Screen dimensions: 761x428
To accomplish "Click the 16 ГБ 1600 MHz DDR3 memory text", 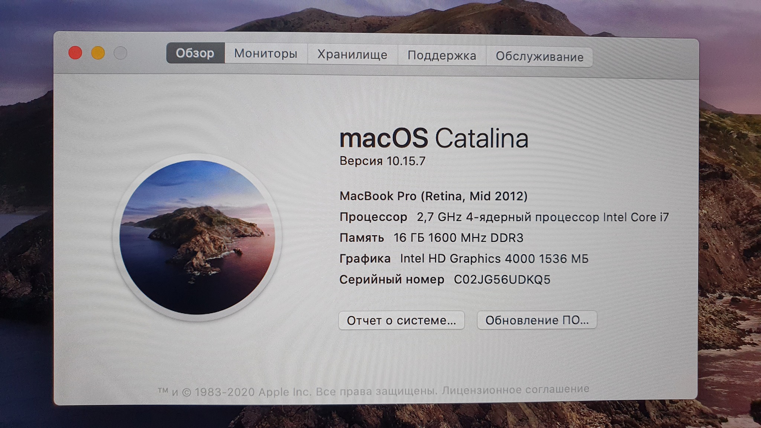I will (x=458, y=238).
